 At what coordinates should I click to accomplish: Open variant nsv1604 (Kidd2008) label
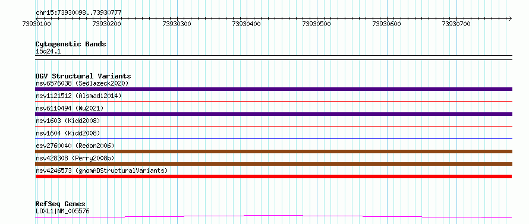tap(68, 133)
